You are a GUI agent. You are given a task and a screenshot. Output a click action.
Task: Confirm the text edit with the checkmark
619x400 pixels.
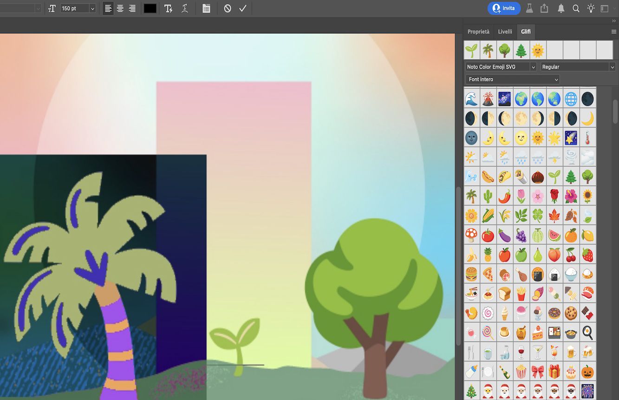click(x=242, y=8)
